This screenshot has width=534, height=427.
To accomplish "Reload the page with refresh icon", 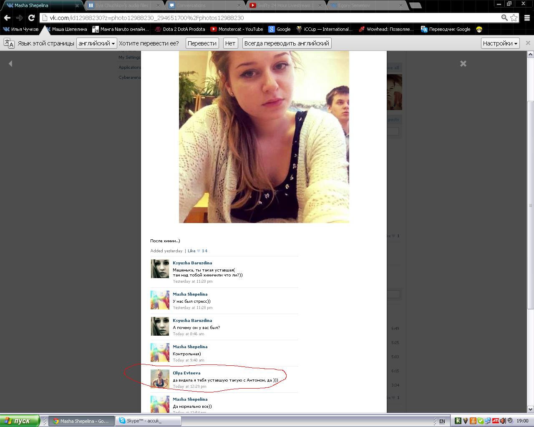I will (x=31, y=18).
